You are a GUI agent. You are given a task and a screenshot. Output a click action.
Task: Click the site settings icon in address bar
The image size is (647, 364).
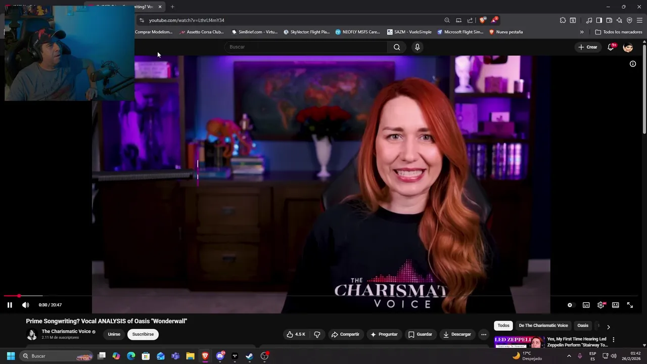[142, 20]
